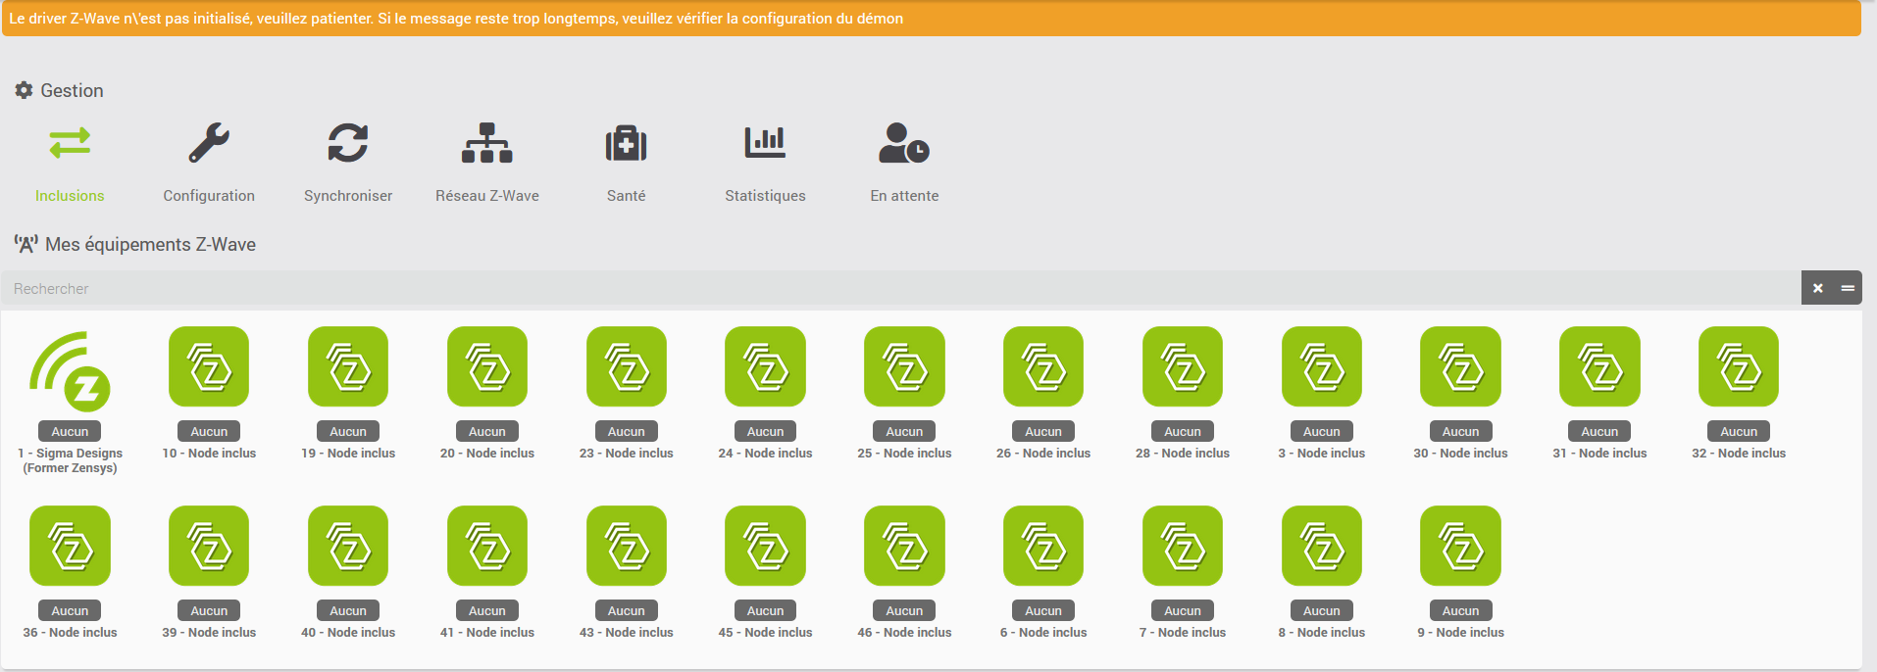
Task: Open node 10 device tile
Action: click(x=209, y=367)
